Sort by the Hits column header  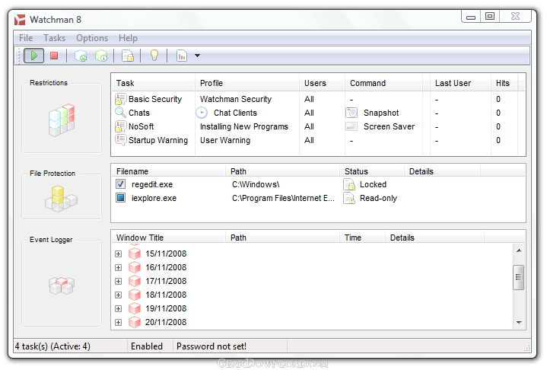point(504,83)
